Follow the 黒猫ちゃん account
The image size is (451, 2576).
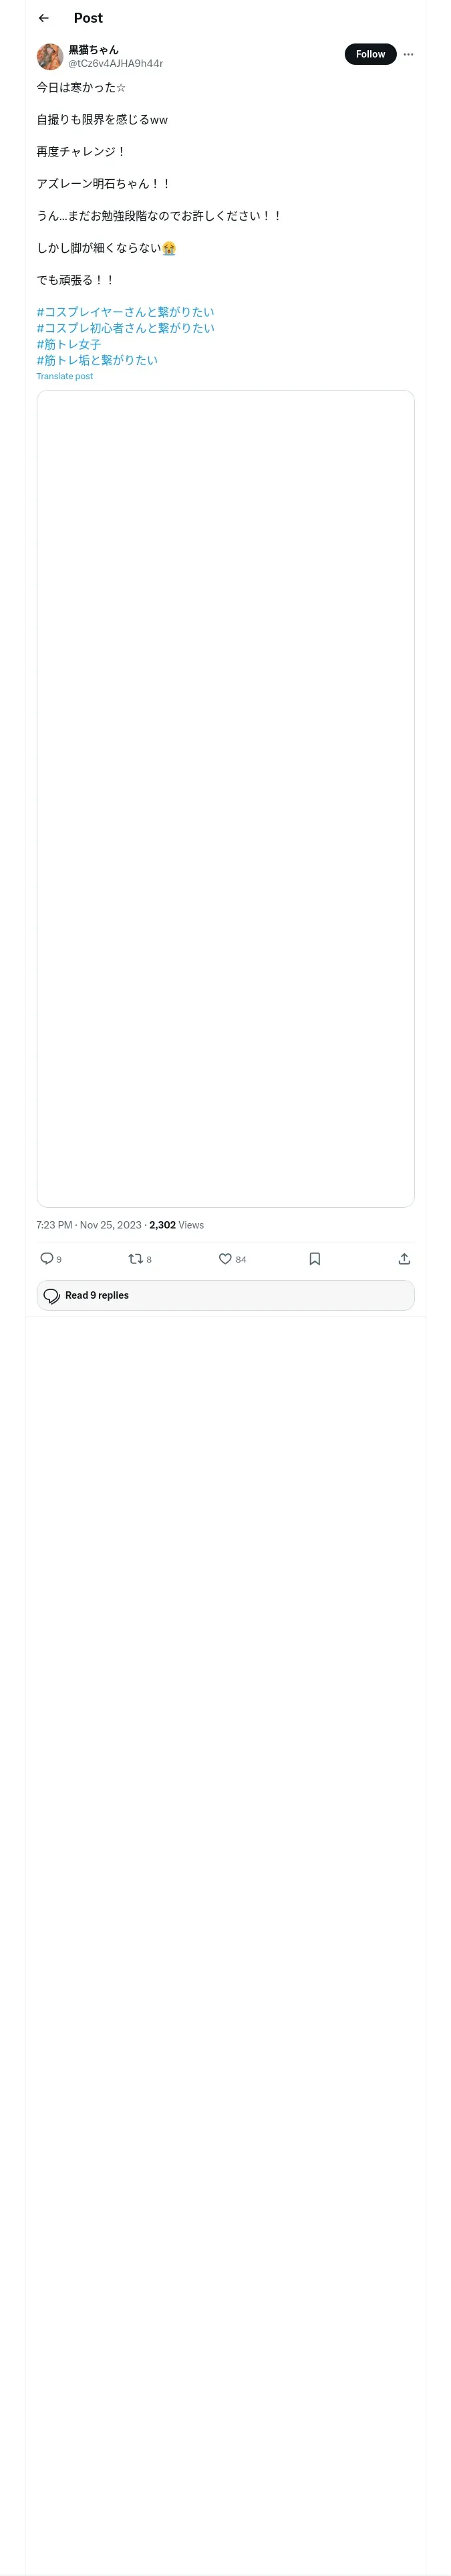[370, 54]
